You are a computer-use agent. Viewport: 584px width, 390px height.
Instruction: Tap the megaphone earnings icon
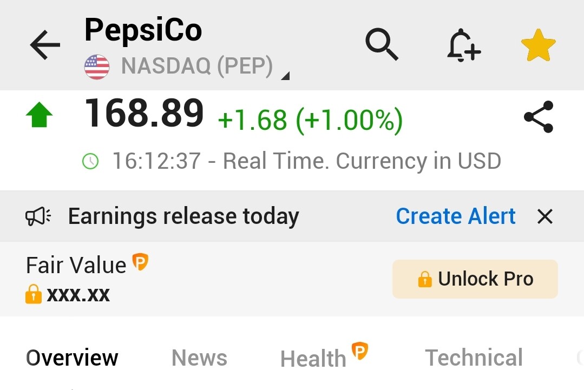coord(38,217)
